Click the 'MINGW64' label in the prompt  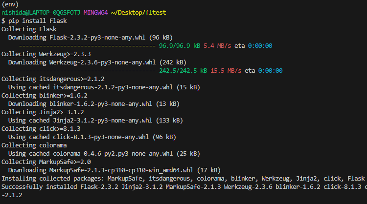[x=96, y=13]
